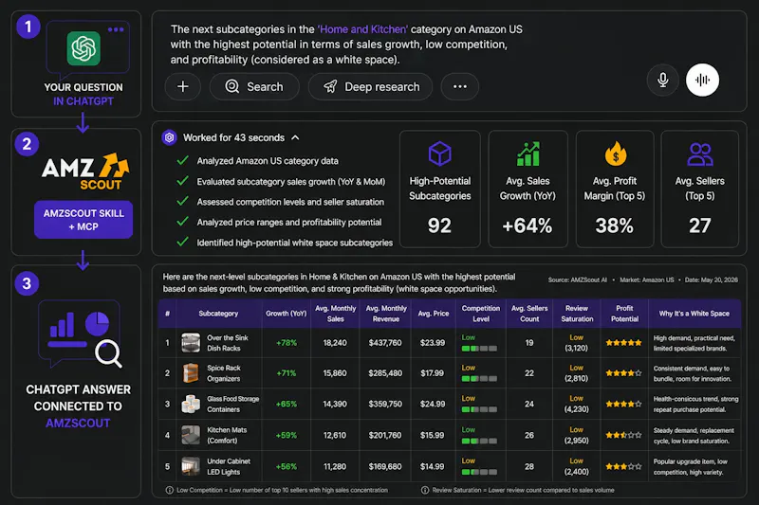
Task: Click star rating in Over the Sink row
Action: click(x=624, y=343)
